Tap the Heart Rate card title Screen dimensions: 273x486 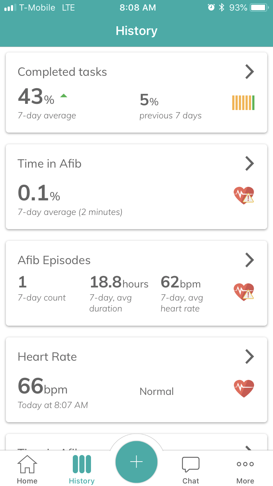pos(47,357)
